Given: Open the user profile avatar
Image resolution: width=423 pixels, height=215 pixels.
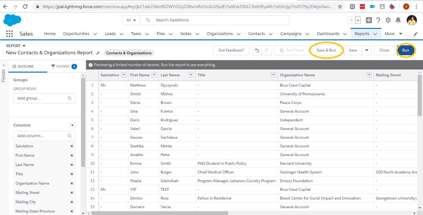Looking at the screenshot, I should pos(412,20).
